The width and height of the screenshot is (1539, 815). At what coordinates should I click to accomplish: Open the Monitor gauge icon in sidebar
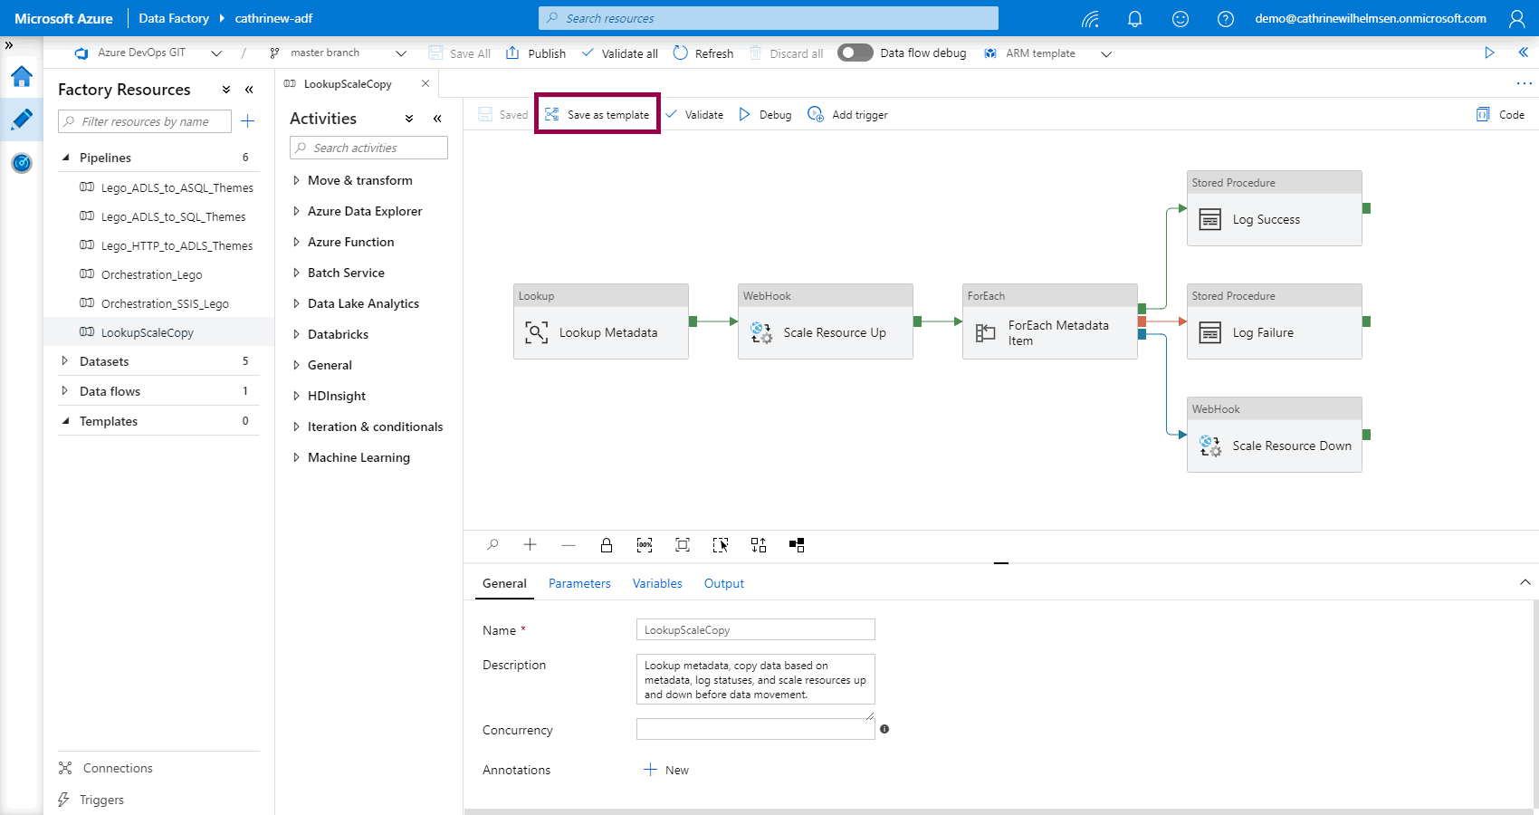(x=22, y=163)
